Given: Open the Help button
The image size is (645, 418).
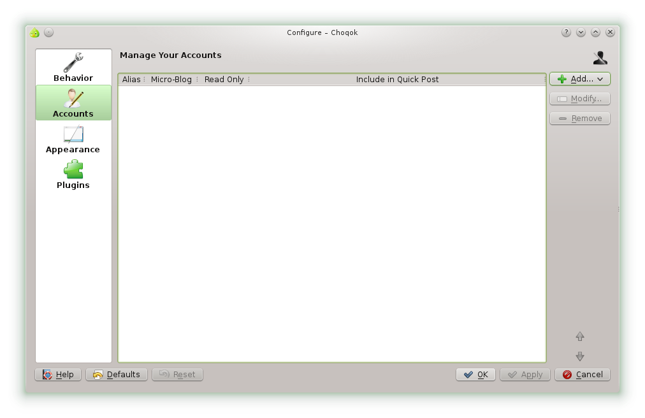Looking at the screenshot, I should click(58, 375).
